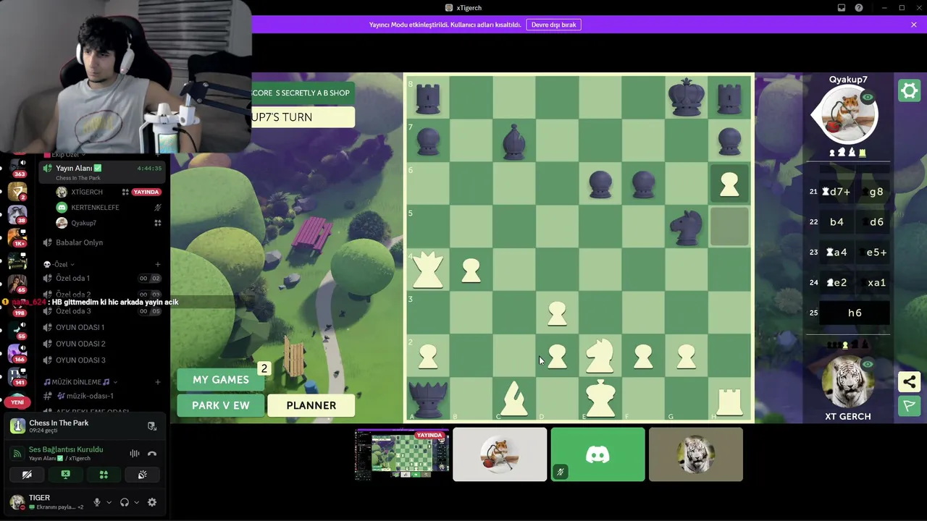Viewport: 927px width, 521px height.
Task: Toggle the camera on or off
Action: pos(27,475)
